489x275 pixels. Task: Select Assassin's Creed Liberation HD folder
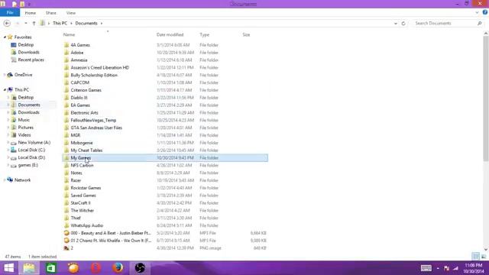[100, 68]
